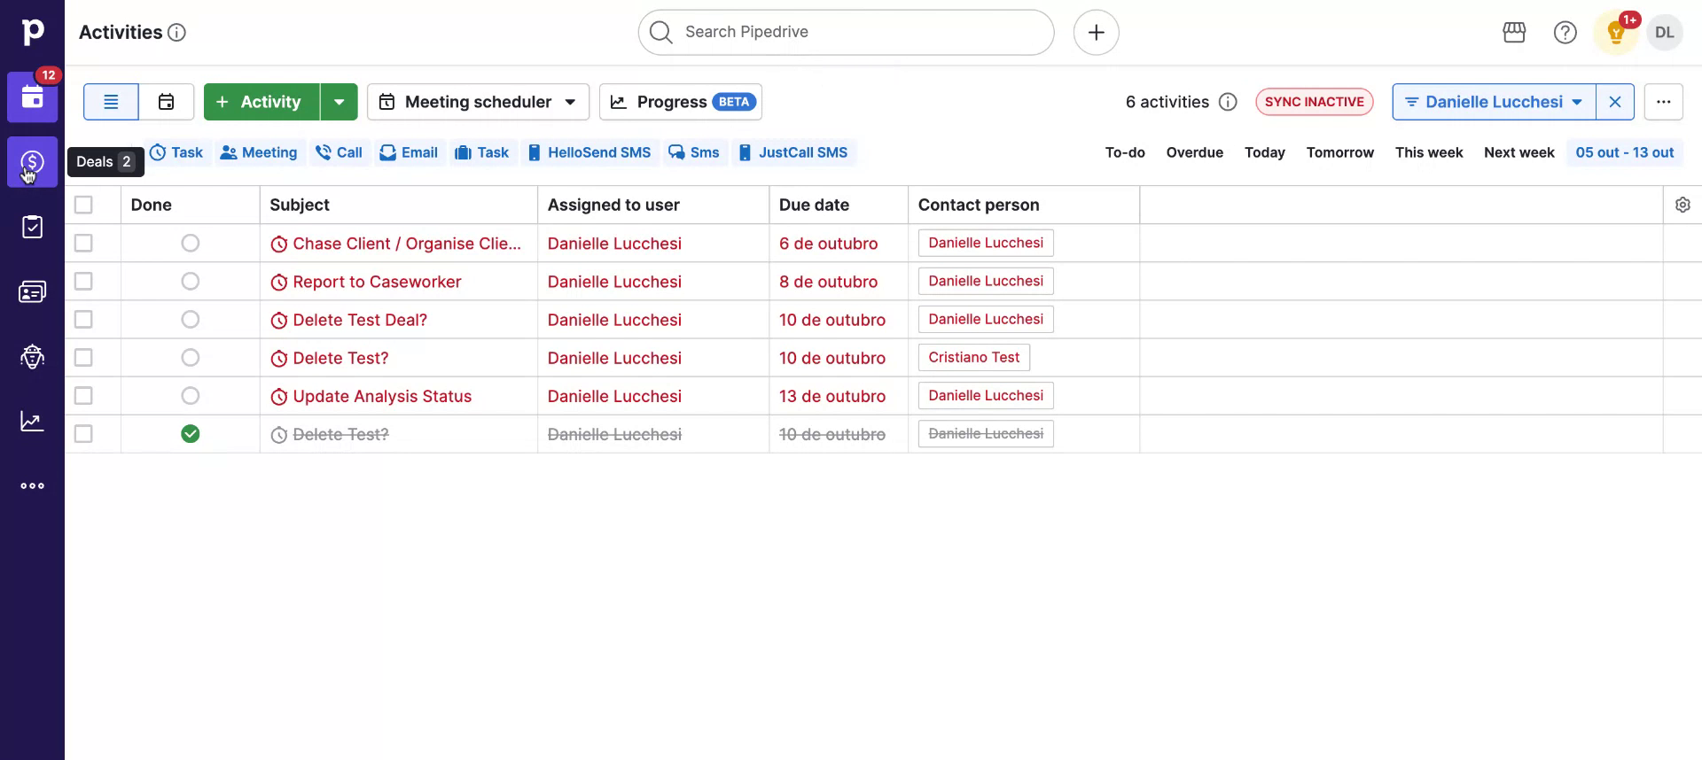The width and height of the screenshot is (1702, 760).
Task: Select the To-do time filter
Action: tap(1125, 152)
